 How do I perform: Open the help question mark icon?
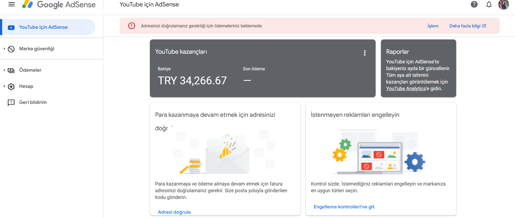point(474,4)
